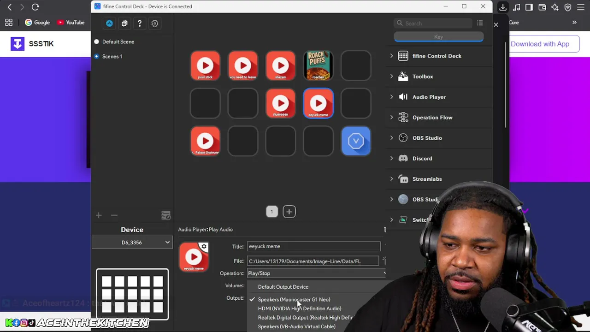Click the browser sidebar panel icon
The width and height of the screenshot is (590, 332).
click(x=529, y=7)
